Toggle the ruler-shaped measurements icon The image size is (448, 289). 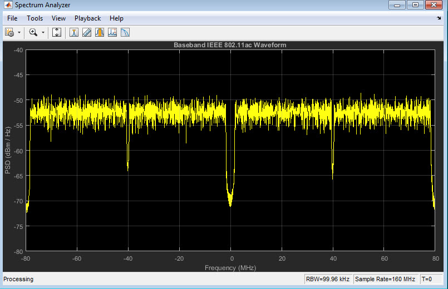tap(86, 32)
